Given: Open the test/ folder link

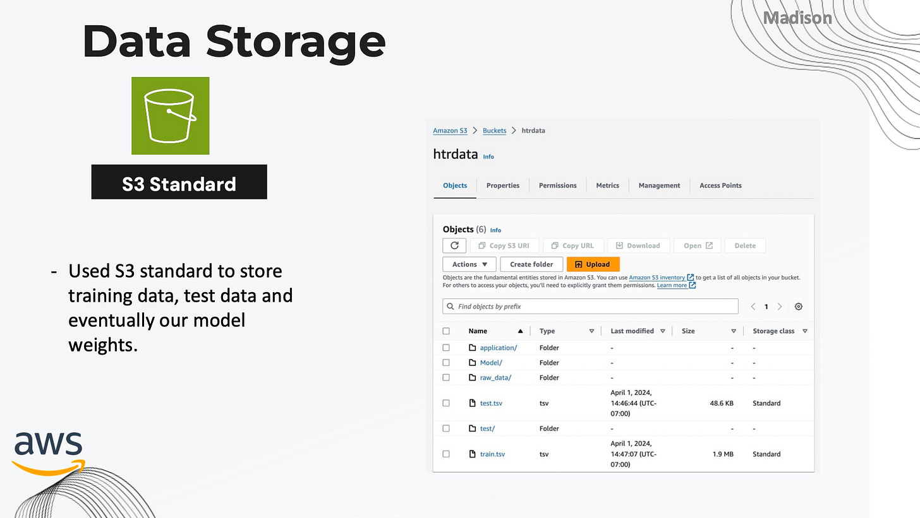Looking at the screenshot, I should click(487, 428).
